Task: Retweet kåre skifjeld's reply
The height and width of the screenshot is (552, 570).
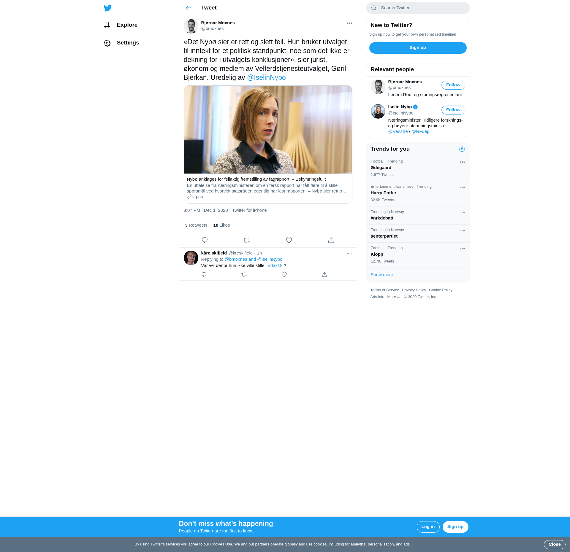Action: (x=244, y=275)
